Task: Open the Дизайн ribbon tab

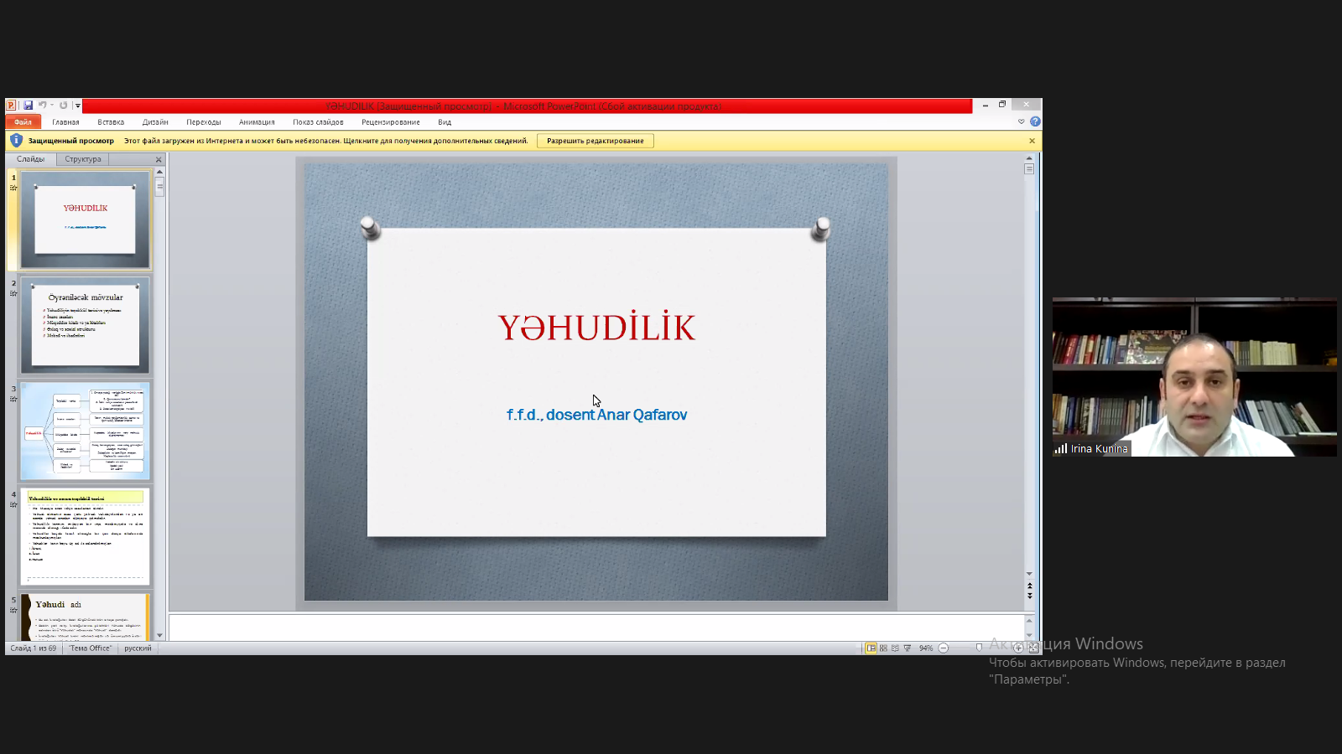Action: click(155, 122)
